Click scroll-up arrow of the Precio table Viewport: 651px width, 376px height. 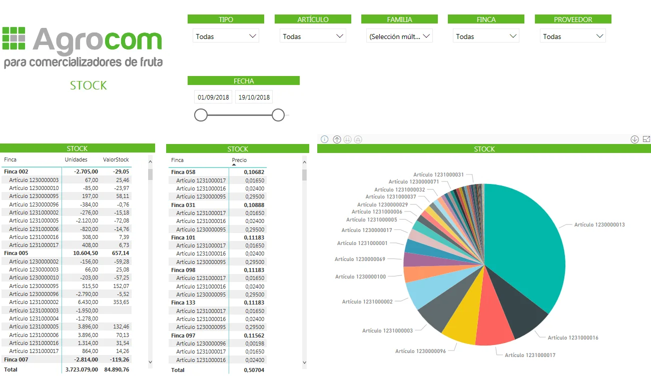coord(305,161)
